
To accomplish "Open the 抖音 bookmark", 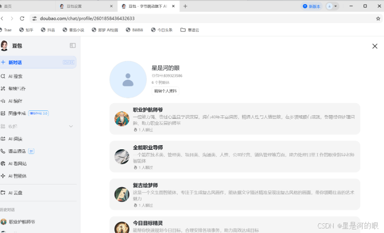I will tap(48, 30).
